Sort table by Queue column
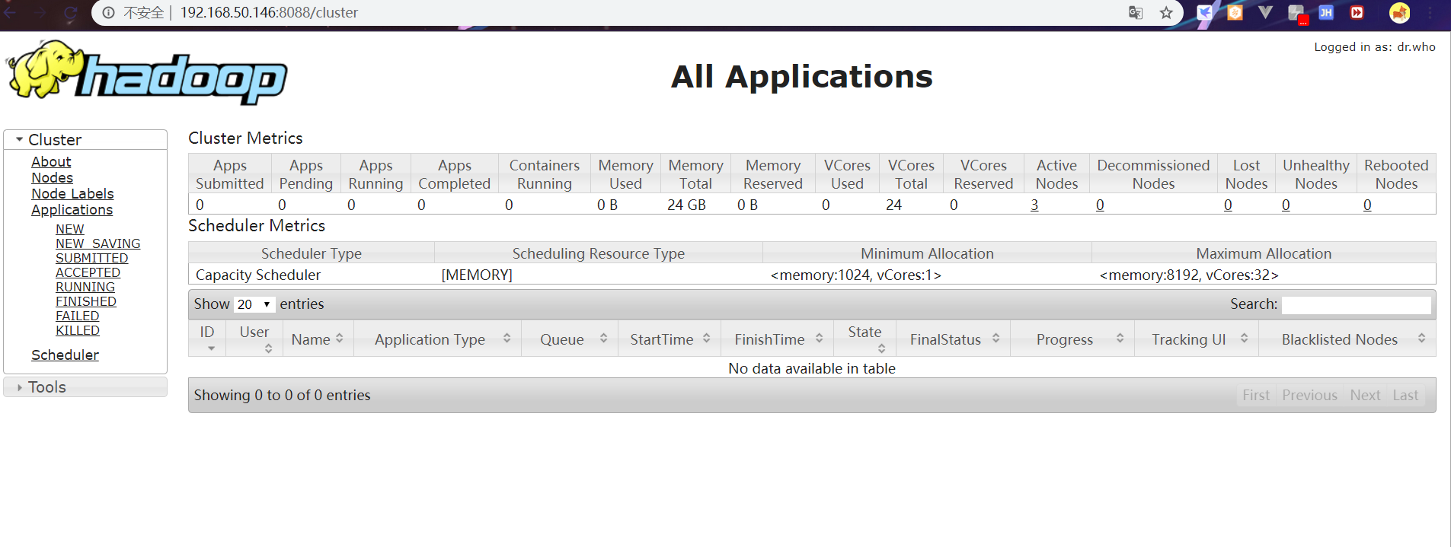 (570, 339)
